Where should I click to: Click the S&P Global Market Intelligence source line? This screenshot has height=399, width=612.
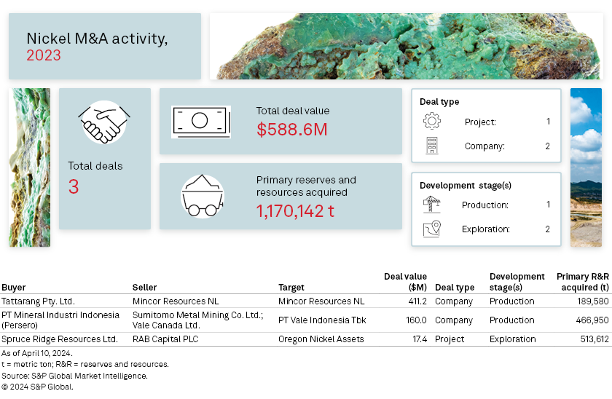74,376
